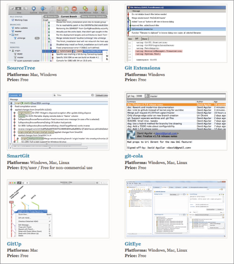Select the checkmark view segment in SourceTree
The height and width of the screenshot is (264, 234).
13,8
